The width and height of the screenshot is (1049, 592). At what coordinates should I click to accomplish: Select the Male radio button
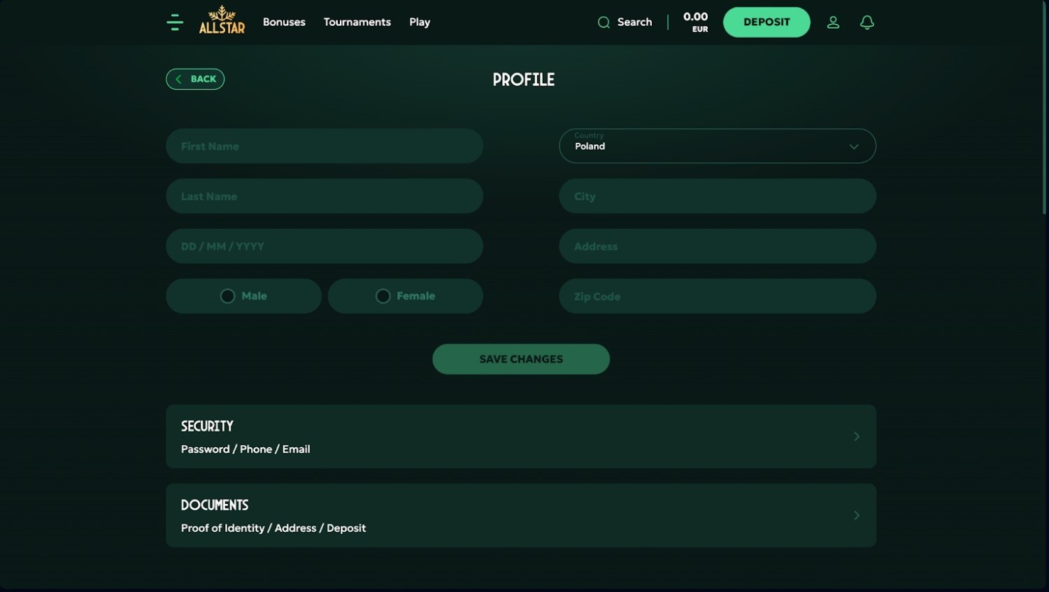227,296
